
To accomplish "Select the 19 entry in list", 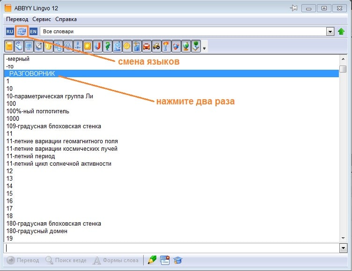I will (x=171, y=238).
